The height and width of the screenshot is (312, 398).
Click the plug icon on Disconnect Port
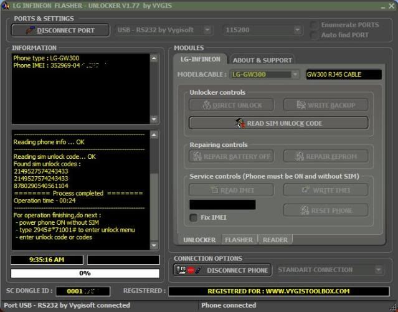pos(30,31)
